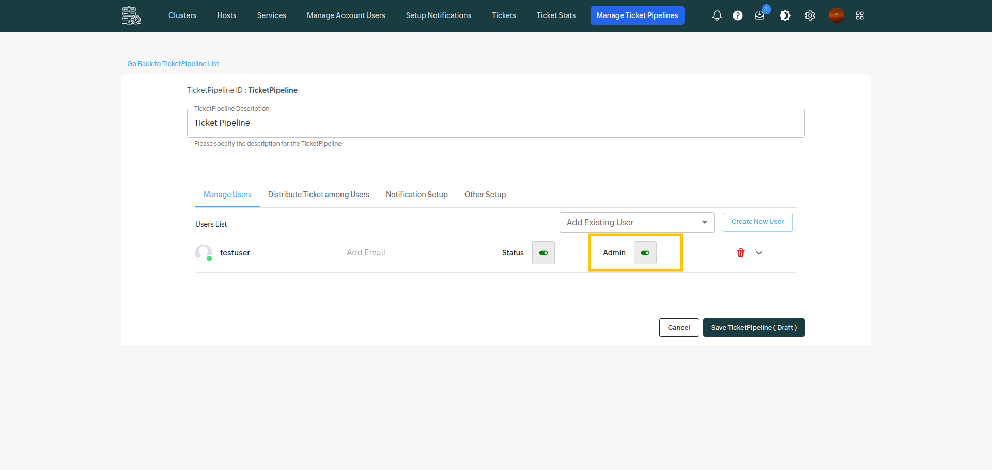
Task: Click Save TicketPipeline (Draft)
Action: (x=754, y=328)
